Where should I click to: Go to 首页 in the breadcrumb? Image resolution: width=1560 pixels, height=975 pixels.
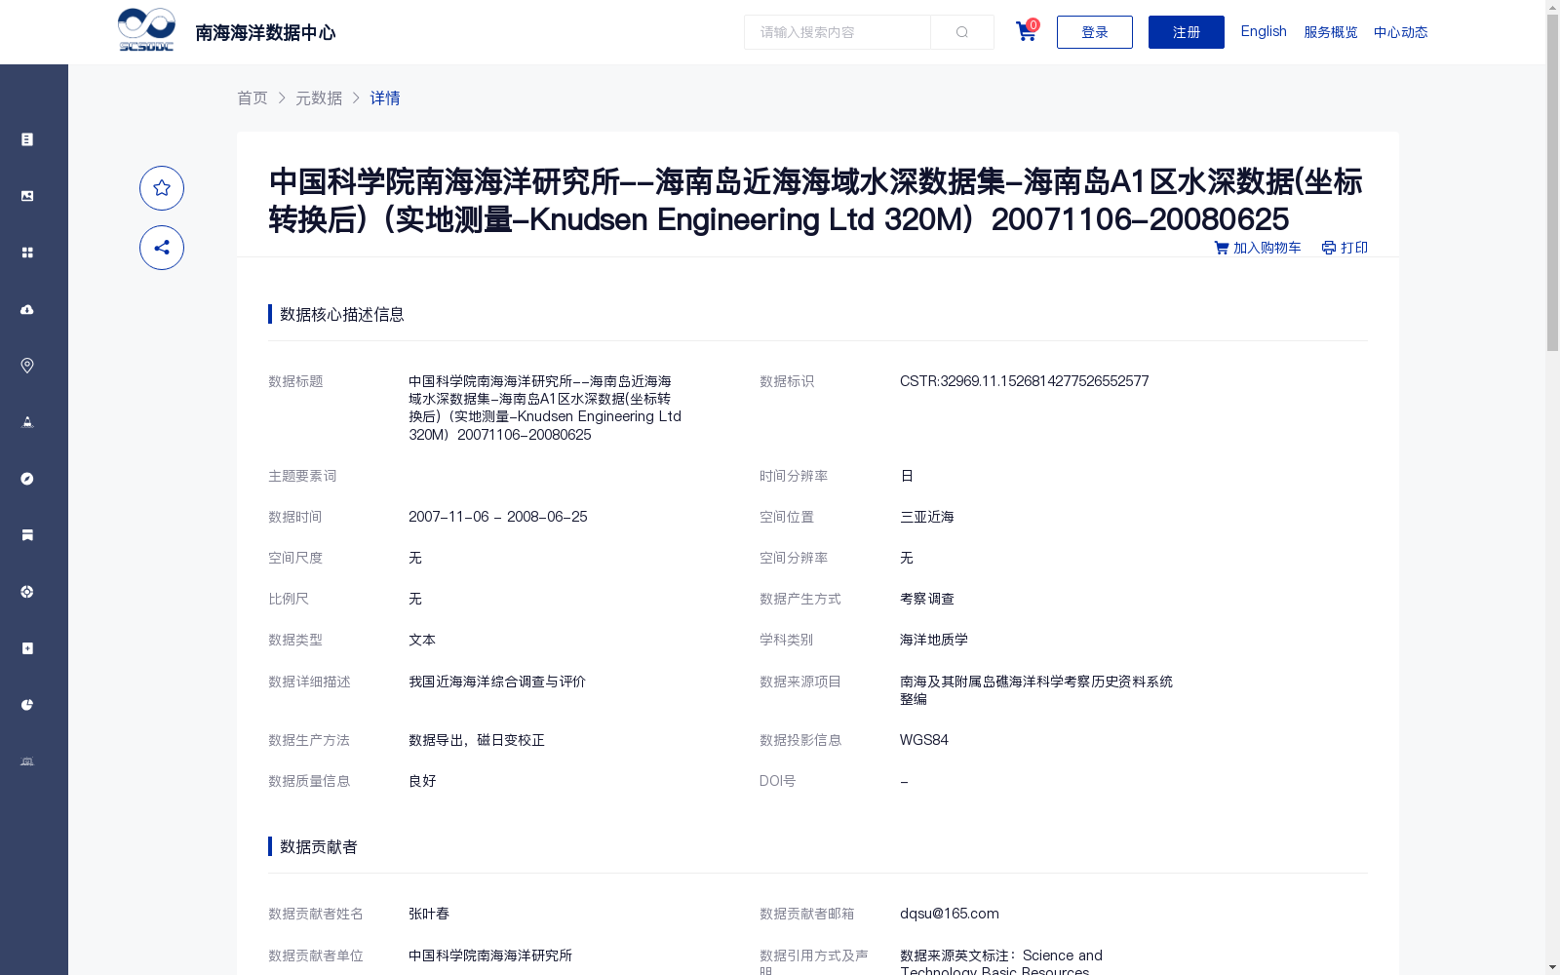pyautogui.click(x=253, y=97)
